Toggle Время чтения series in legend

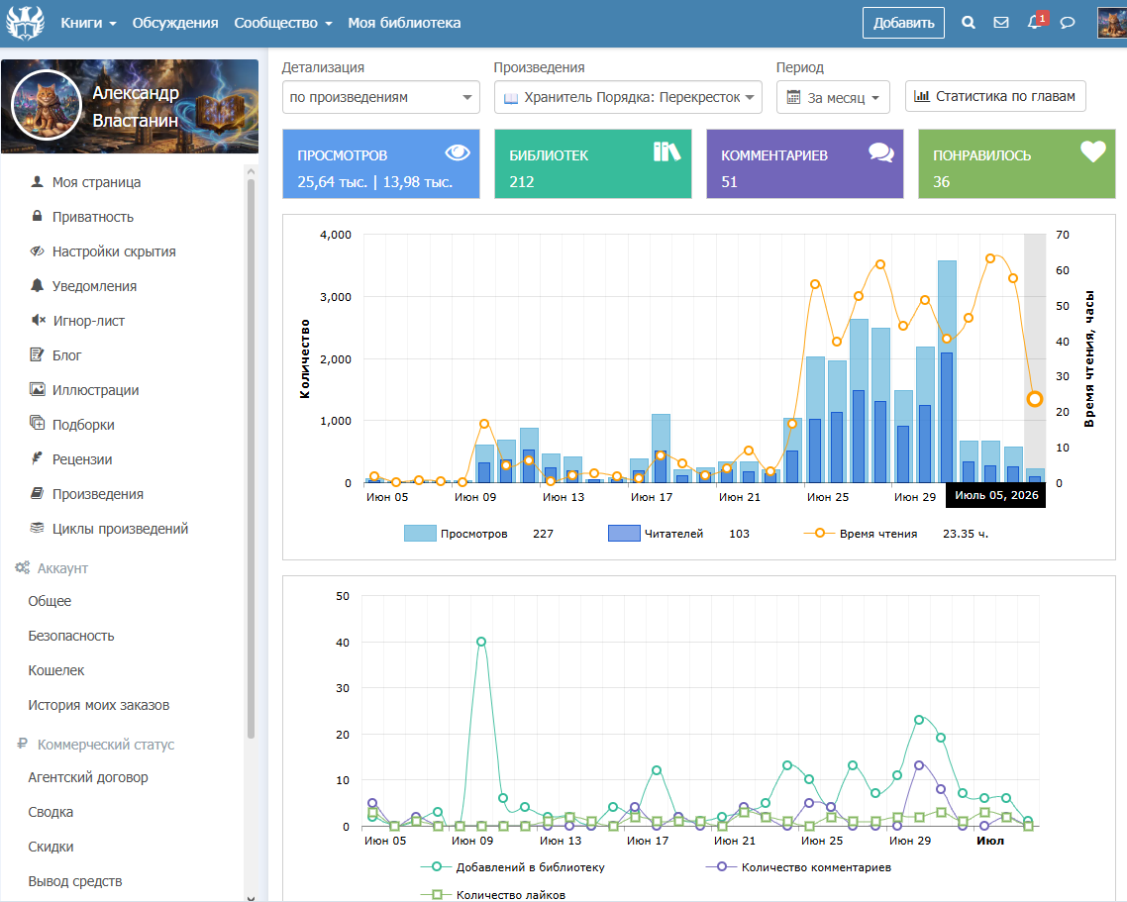click(x=861, y=534)
